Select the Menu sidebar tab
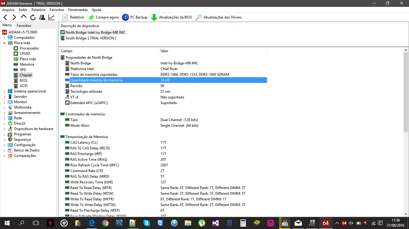Viewport: 409px width, 229px height. pyautogui.click(x=7, y=25)
